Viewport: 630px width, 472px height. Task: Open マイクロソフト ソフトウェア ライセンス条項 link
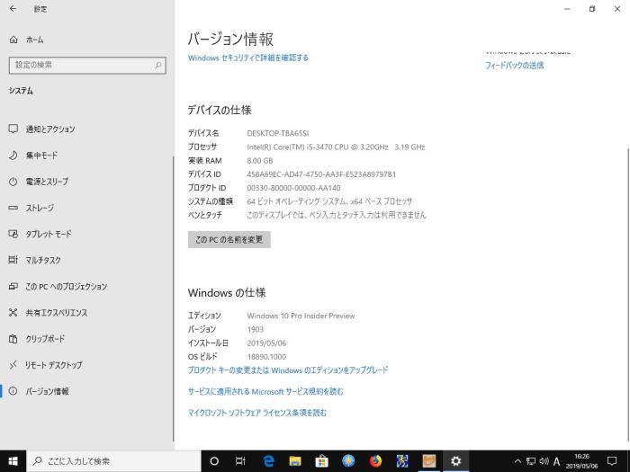point(256,413)
